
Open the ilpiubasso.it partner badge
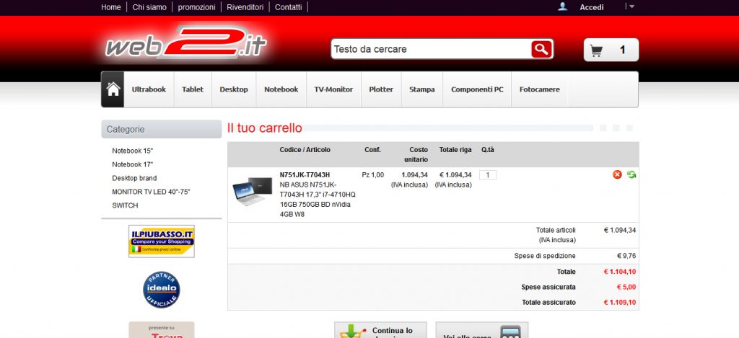[x=162, y=241]
